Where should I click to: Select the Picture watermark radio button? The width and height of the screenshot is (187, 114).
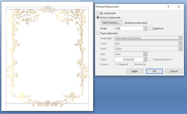coord(98,18)
